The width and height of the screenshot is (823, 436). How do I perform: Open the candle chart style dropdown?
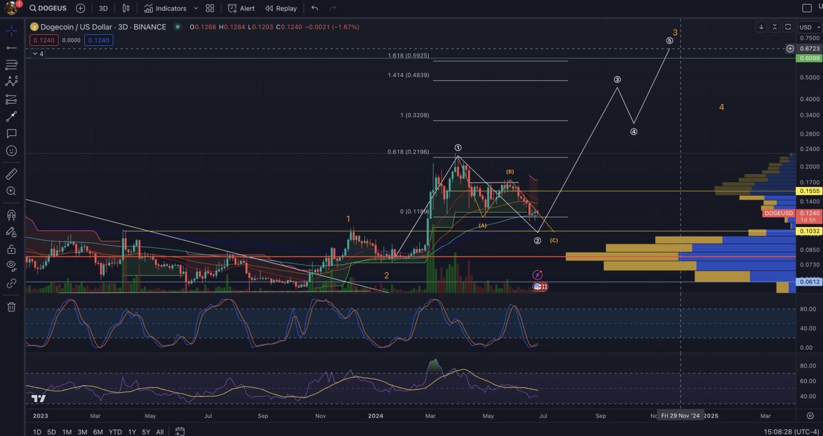126,8
